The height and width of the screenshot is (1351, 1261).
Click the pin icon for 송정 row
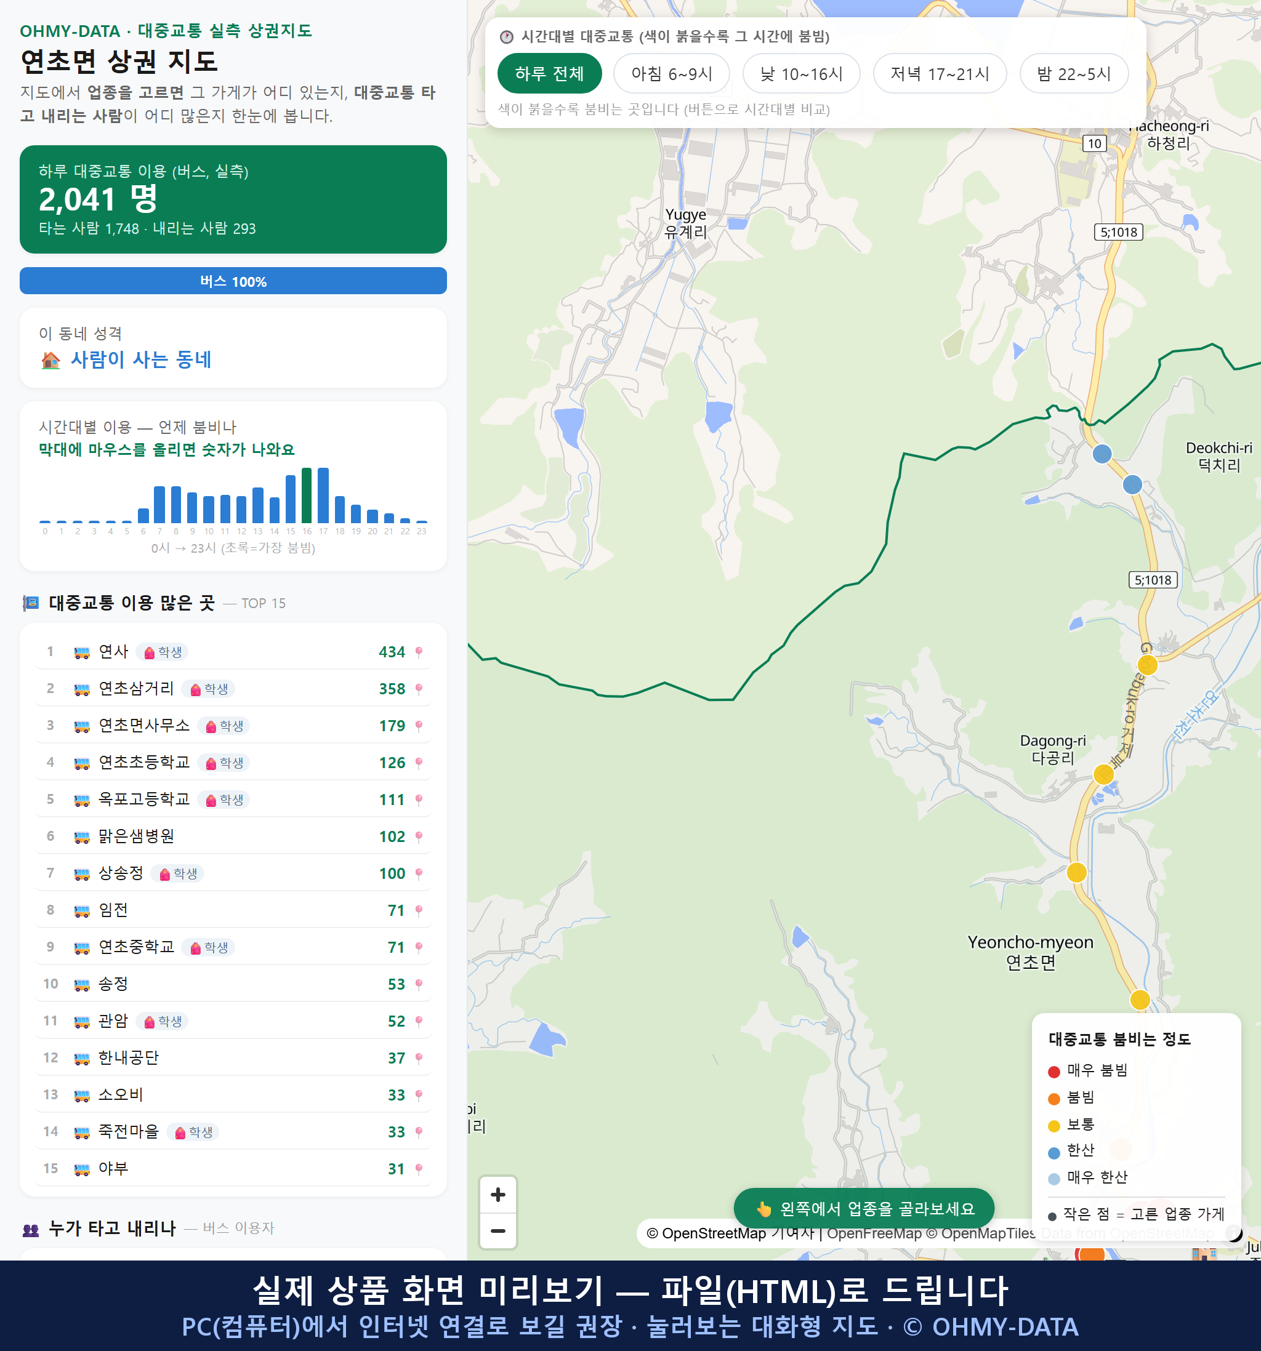point(419,985)
